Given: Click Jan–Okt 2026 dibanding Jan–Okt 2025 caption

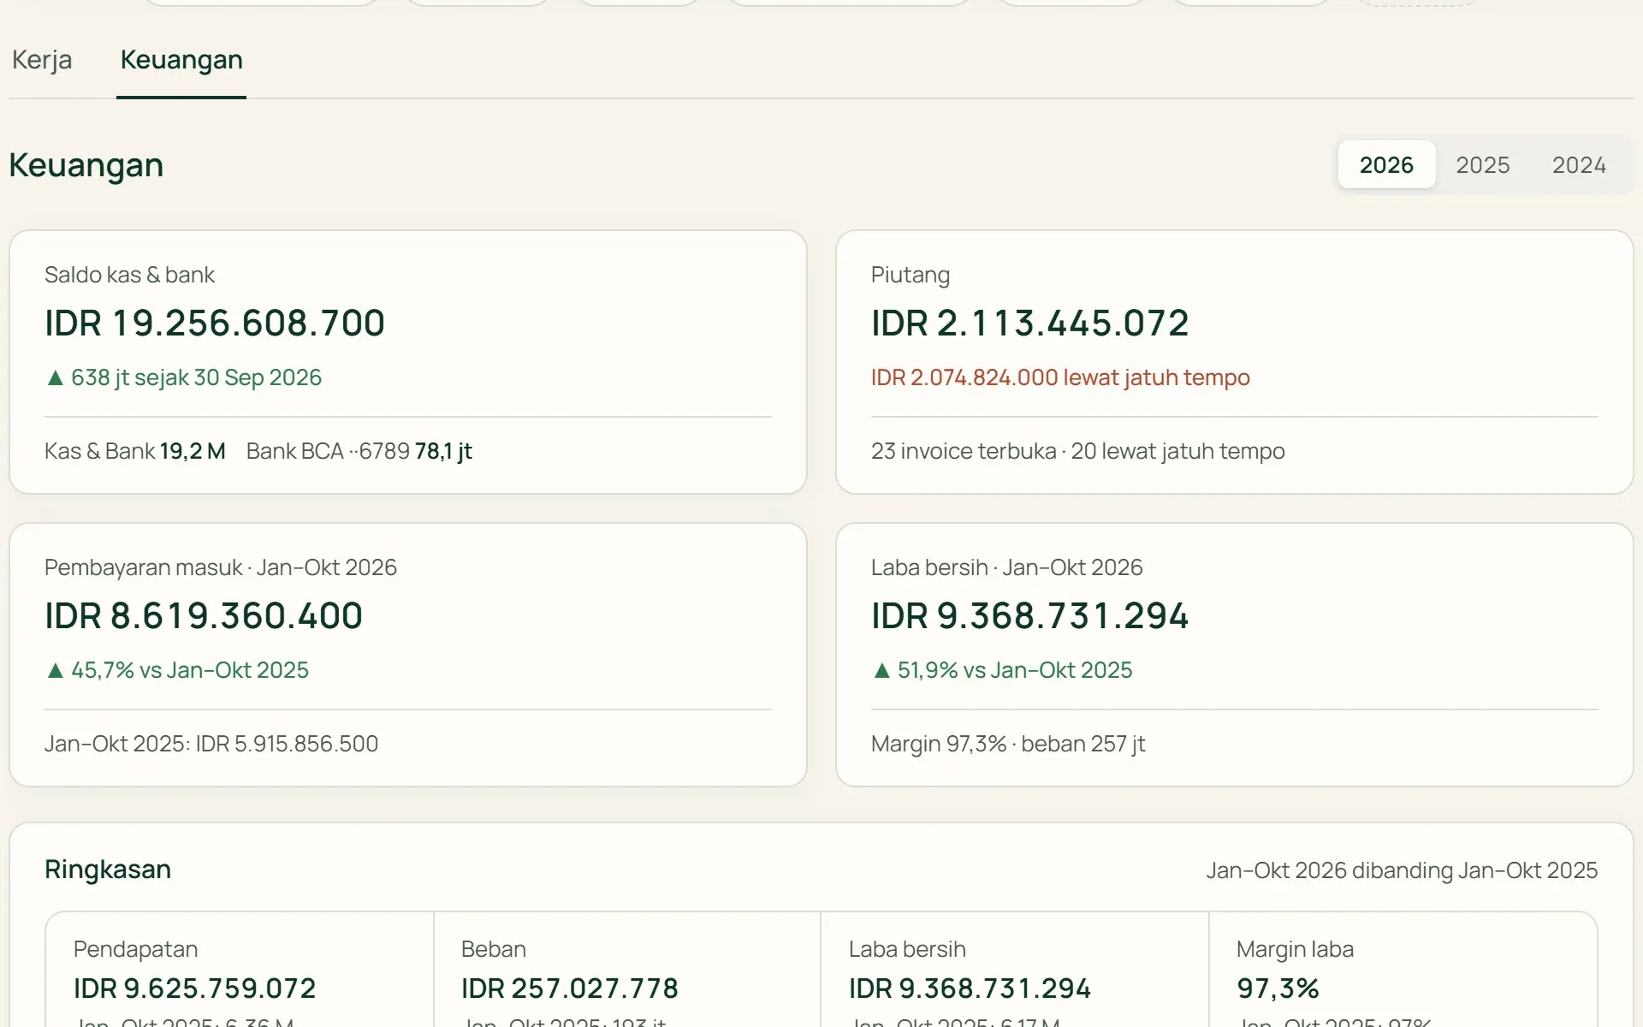Looking at the screenshot, I should pos(1402,870).
